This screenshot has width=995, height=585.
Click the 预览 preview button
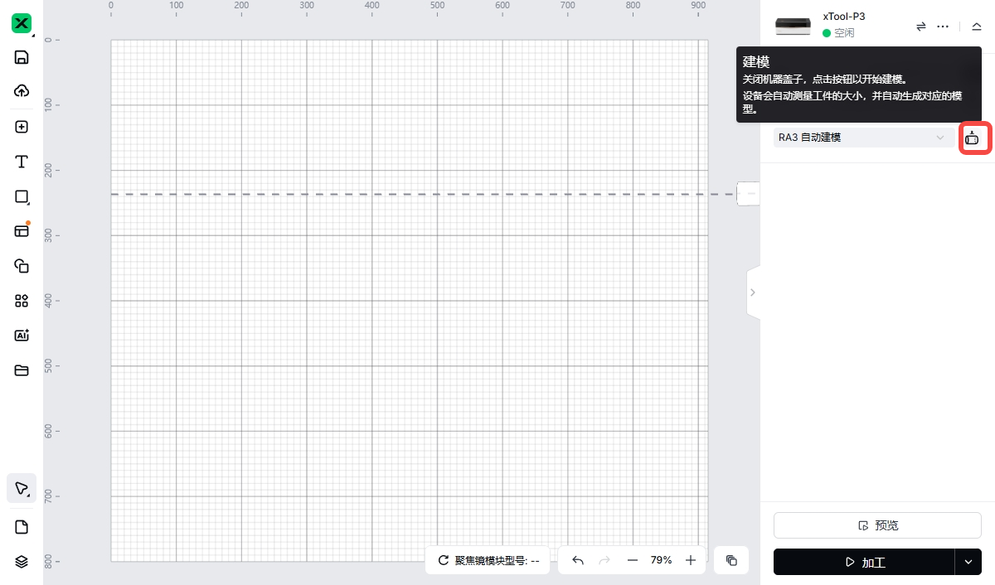point(877,525)
